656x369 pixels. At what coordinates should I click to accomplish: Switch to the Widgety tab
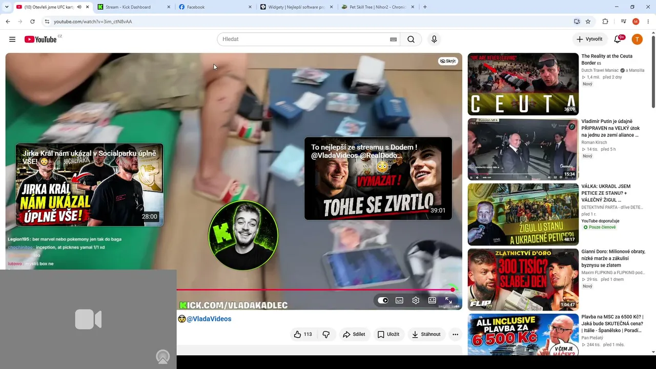(x=295, y=7)
